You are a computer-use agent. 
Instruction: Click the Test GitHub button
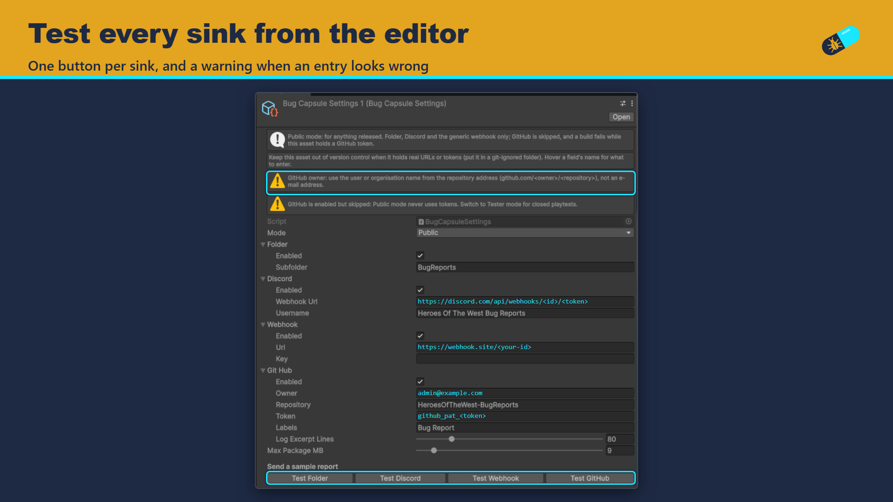[x=590, y=478]
